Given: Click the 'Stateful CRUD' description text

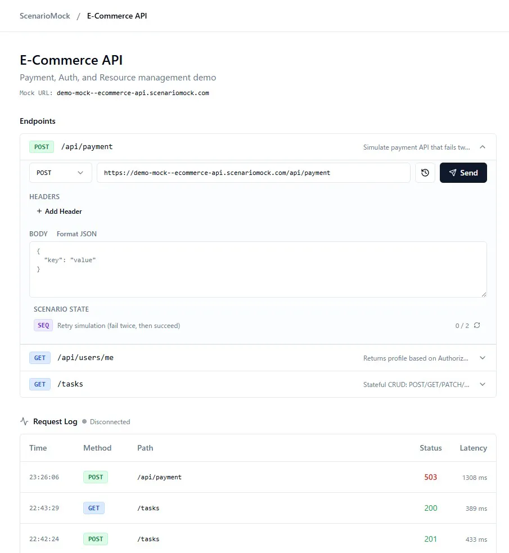Looking at the screenshot, I should coord(416,385).
